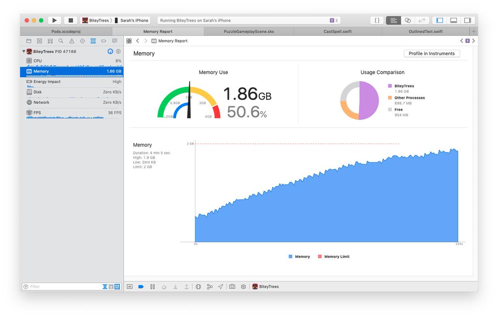Collapse the BiteyTrees PID 47188 process
The height and width of the screenshot is (318, 498).
(x=24, y=51)
